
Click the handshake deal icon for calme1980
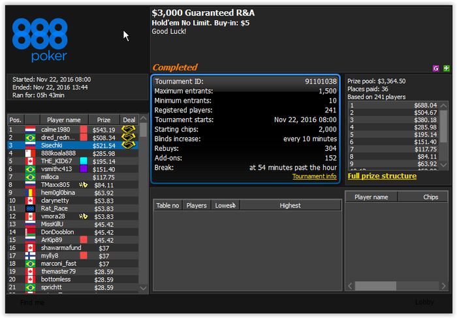129,129
